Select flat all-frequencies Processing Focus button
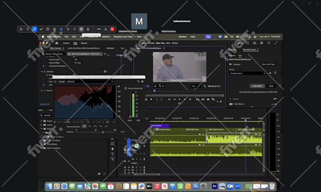Screen dimensions: 321x192 (84, 126)
